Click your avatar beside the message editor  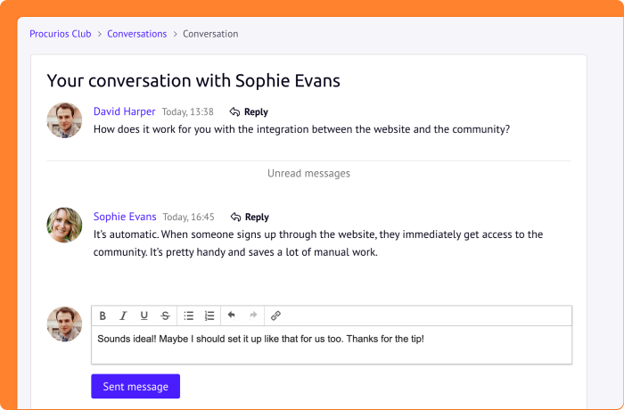click(64, 324)
